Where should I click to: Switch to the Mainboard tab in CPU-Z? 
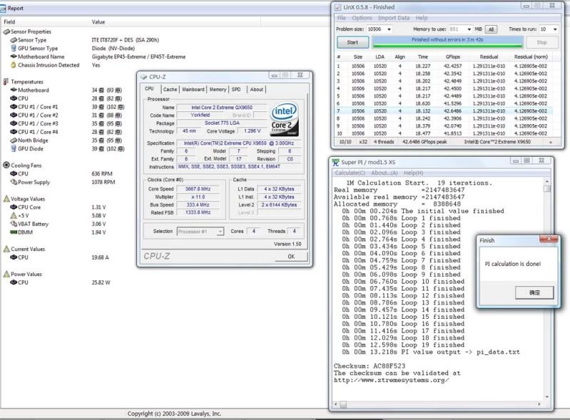(193, 89)
